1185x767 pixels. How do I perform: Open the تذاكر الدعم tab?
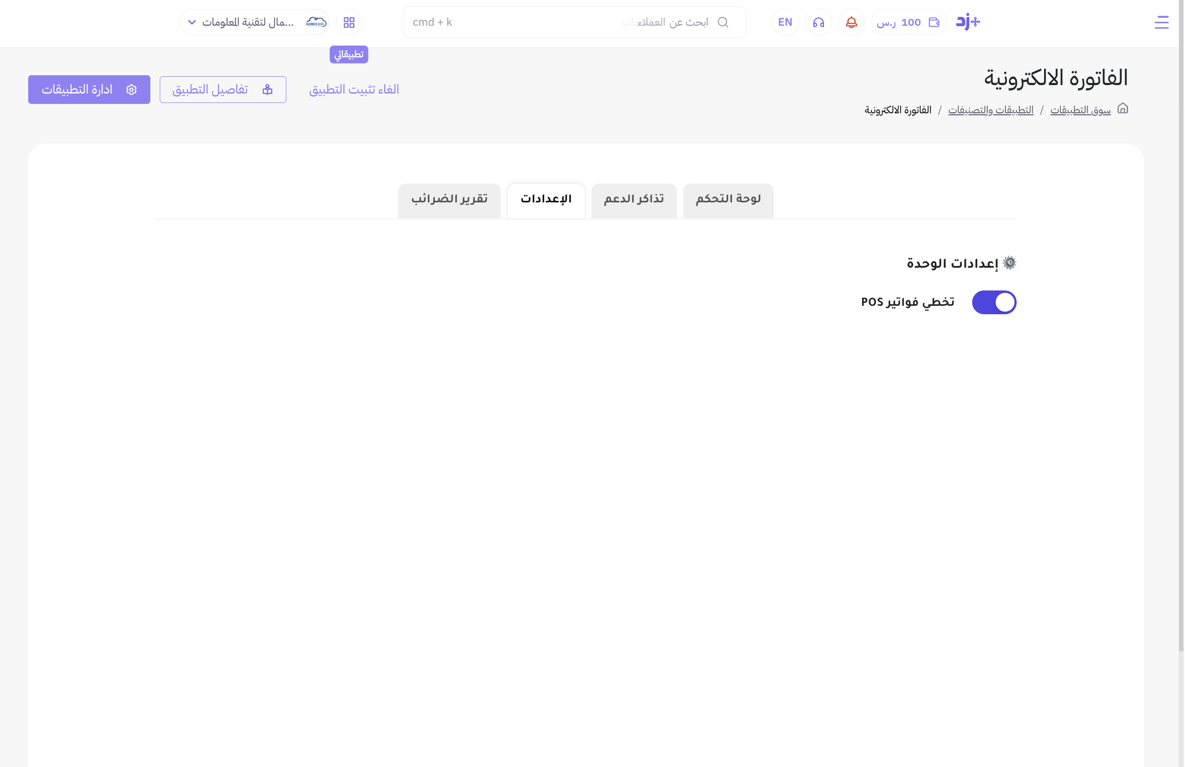point(634,200)
